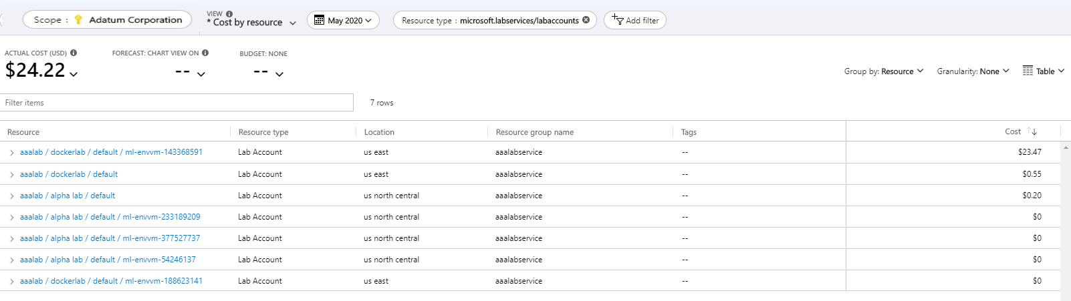Click the Add filter funnel icon

(617, 19)
